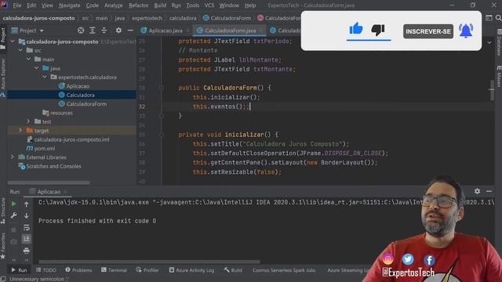The image size is (502, 282).
Task: Click the down arrow in Run toolbar
Action: click(x=26, y=216)
